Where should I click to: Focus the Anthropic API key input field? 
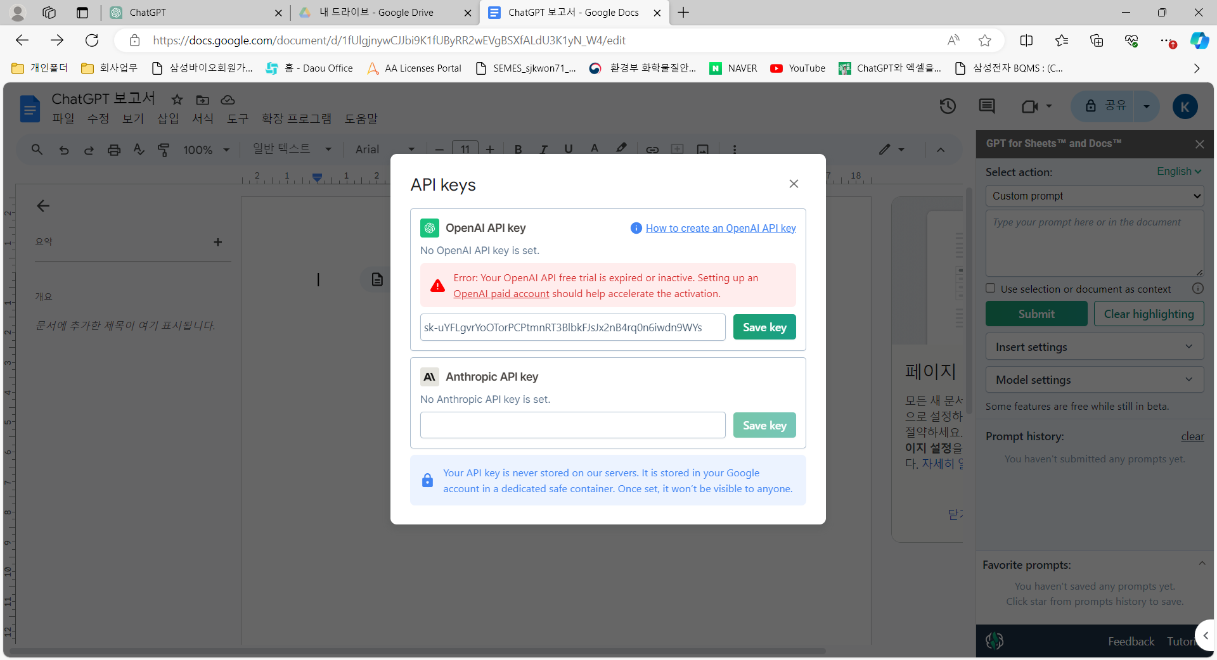[x=572, y=426]
